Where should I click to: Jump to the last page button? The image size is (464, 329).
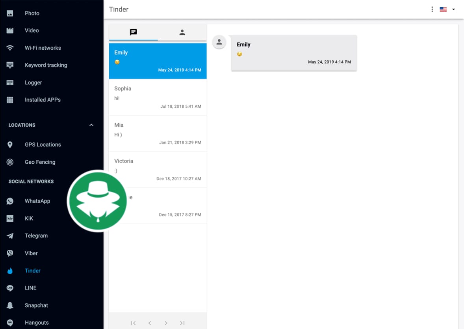[x=182, y=323]
